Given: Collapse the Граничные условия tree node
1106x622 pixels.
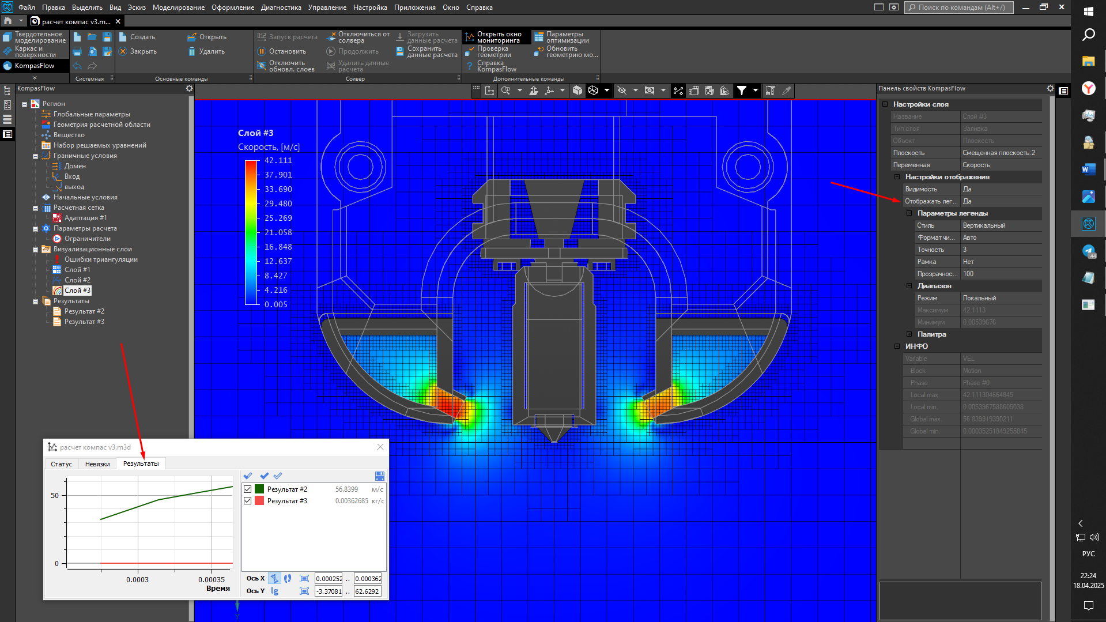Looking at the screenshot, I should point(35,156).
